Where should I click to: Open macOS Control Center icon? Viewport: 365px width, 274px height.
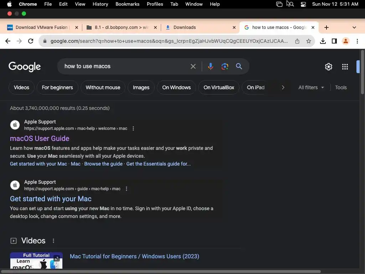[303, 4]
